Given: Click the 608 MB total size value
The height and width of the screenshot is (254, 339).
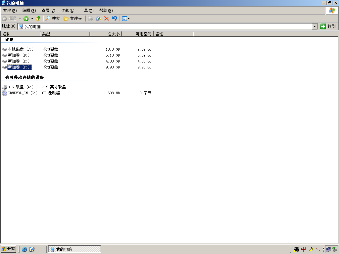Looking at the screenshot, I should click(114, 93).
